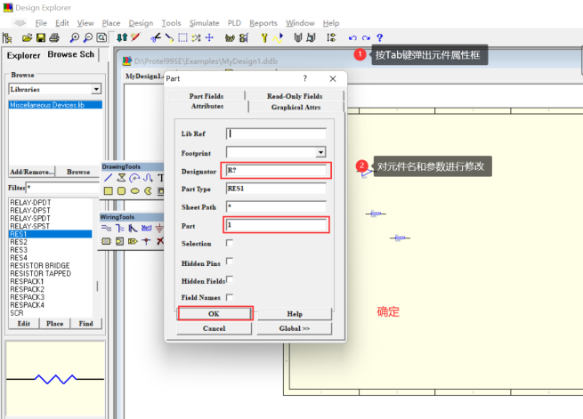Toggle the Selection checkbox
The width and height of the screenshot is (583, 419).
pyautogui.click(x=230, y=243)
